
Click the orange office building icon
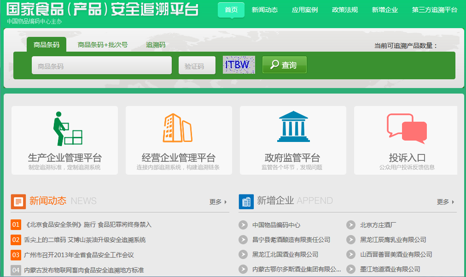pos(177,128)
